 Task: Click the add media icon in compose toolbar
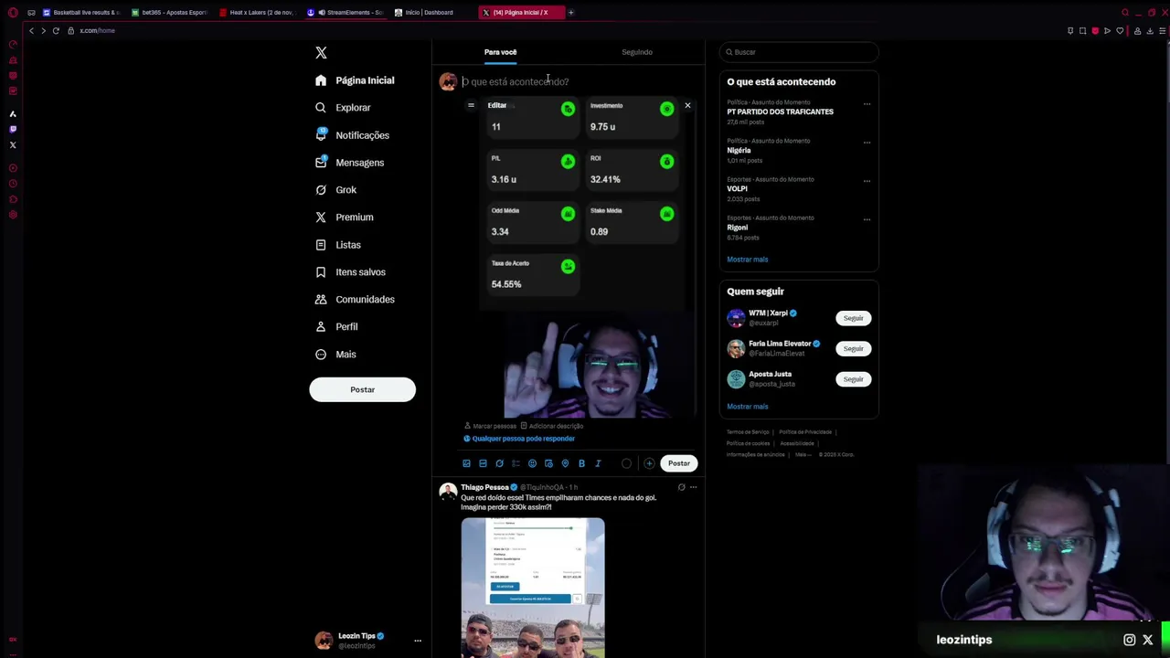466,463
